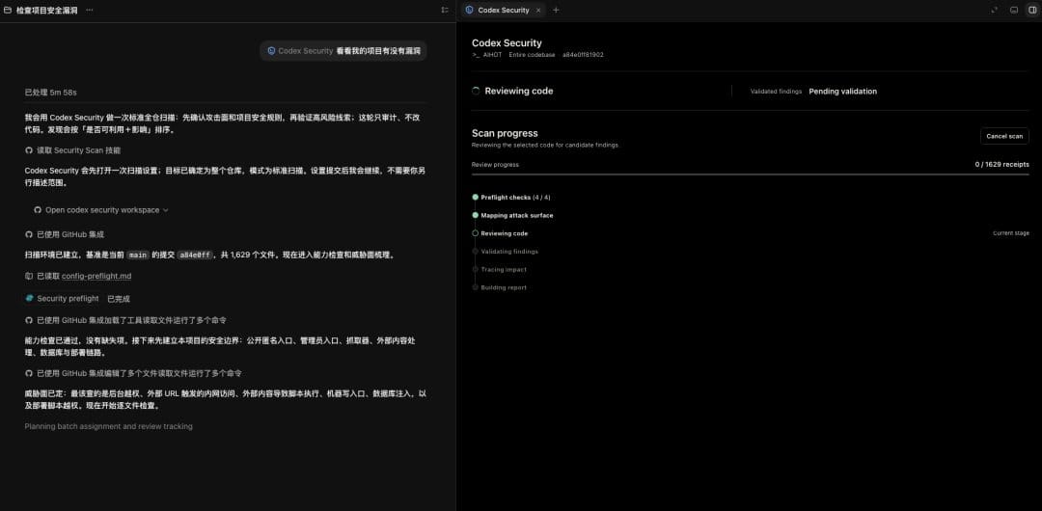Click the Current stage label

[x=1011, y=233]
